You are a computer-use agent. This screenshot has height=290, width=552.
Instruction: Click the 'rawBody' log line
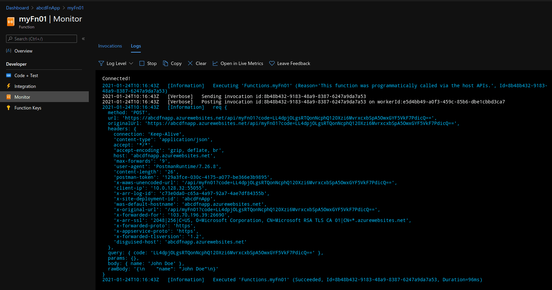(x=163, y=269)
